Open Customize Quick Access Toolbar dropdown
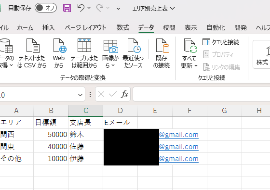The width and height of the screenshot is (270, 190). click(x=118, y=8)
